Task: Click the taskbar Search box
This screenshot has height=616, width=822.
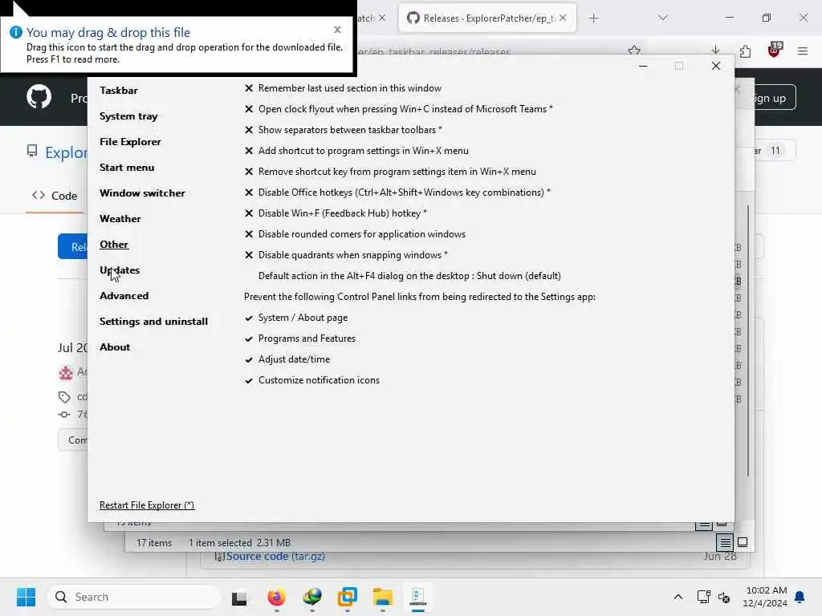Action: coord(134,597)
